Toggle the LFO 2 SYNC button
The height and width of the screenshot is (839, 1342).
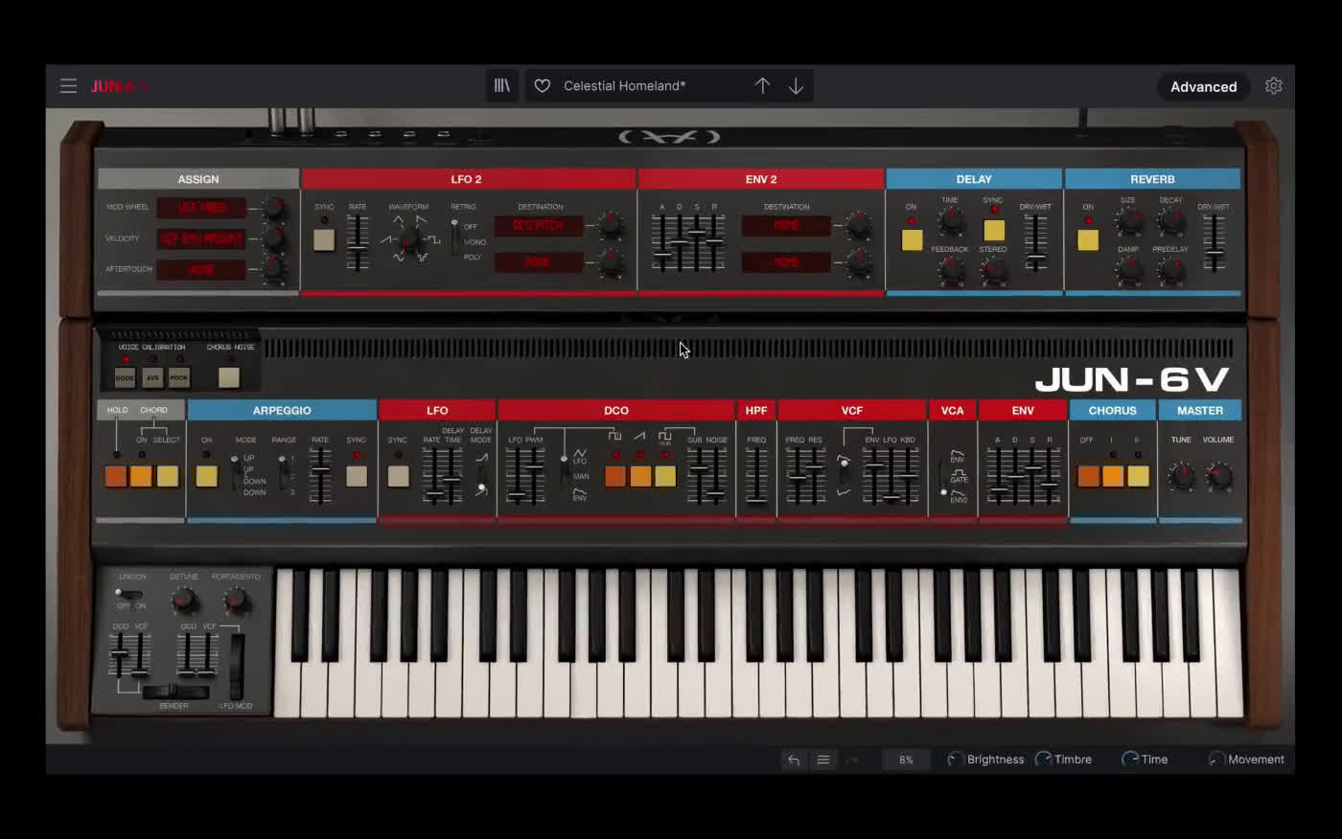pos(324,239)
